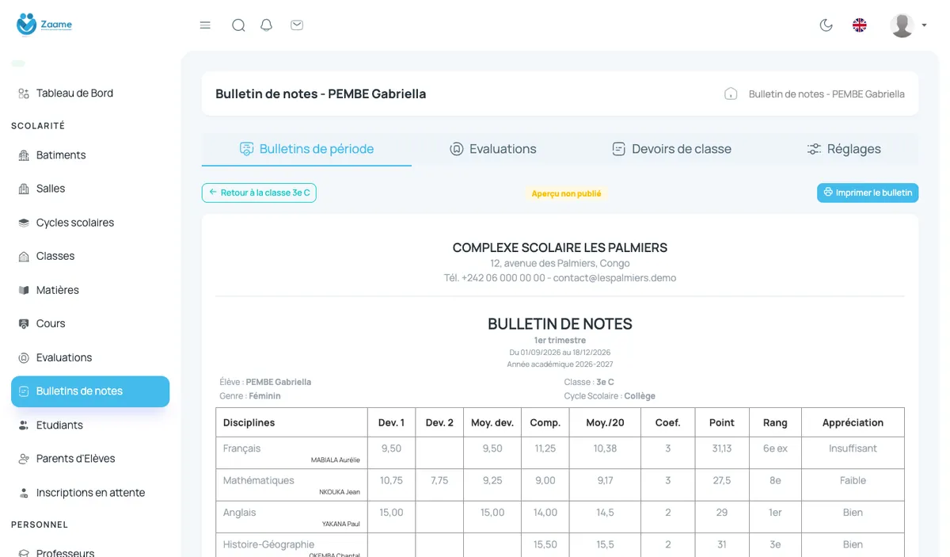Click the Rang column header
This screenshot has height=557, width=950.
tap(775, 422)
